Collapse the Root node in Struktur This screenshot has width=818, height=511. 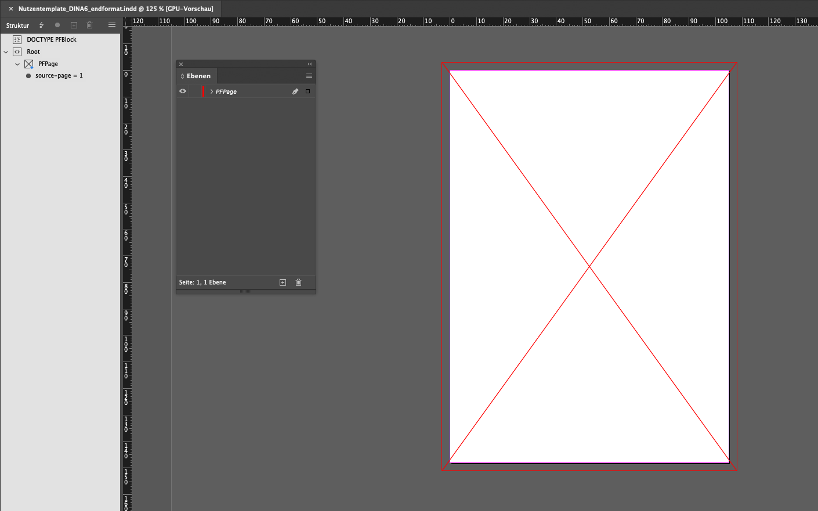click(x=6, y=52)
